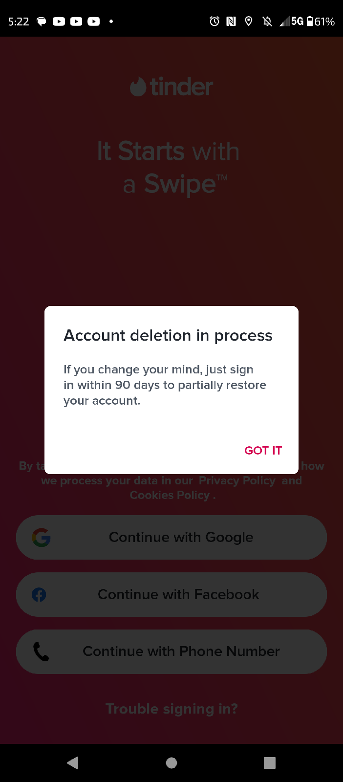Tap the Facebook logo icon
Image resolution: width=343 pixels, height=782 pixels.
pyautogui.click(x=39, y=594)
